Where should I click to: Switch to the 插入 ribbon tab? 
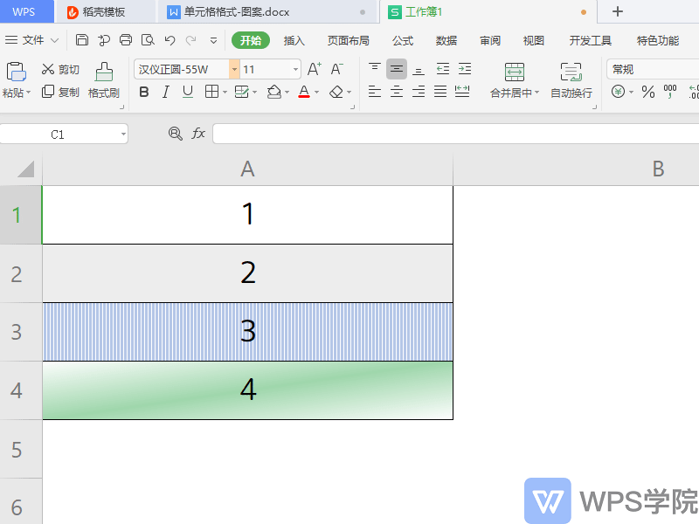[x=294, y=40]
